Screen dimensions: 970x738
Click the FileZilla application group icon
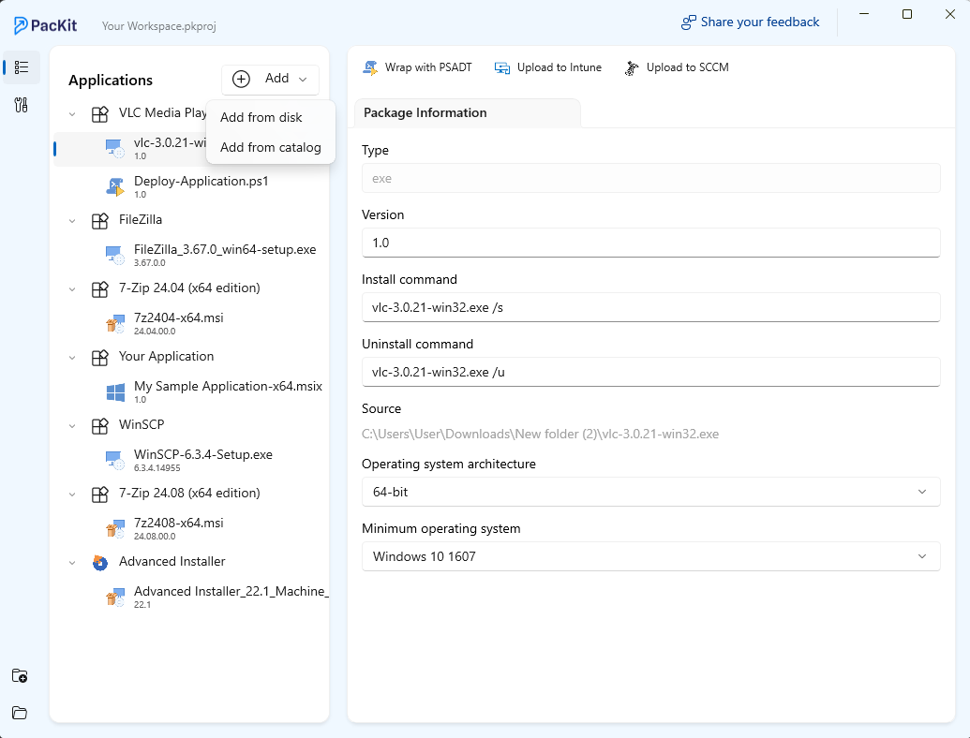[x=99, y=221]
